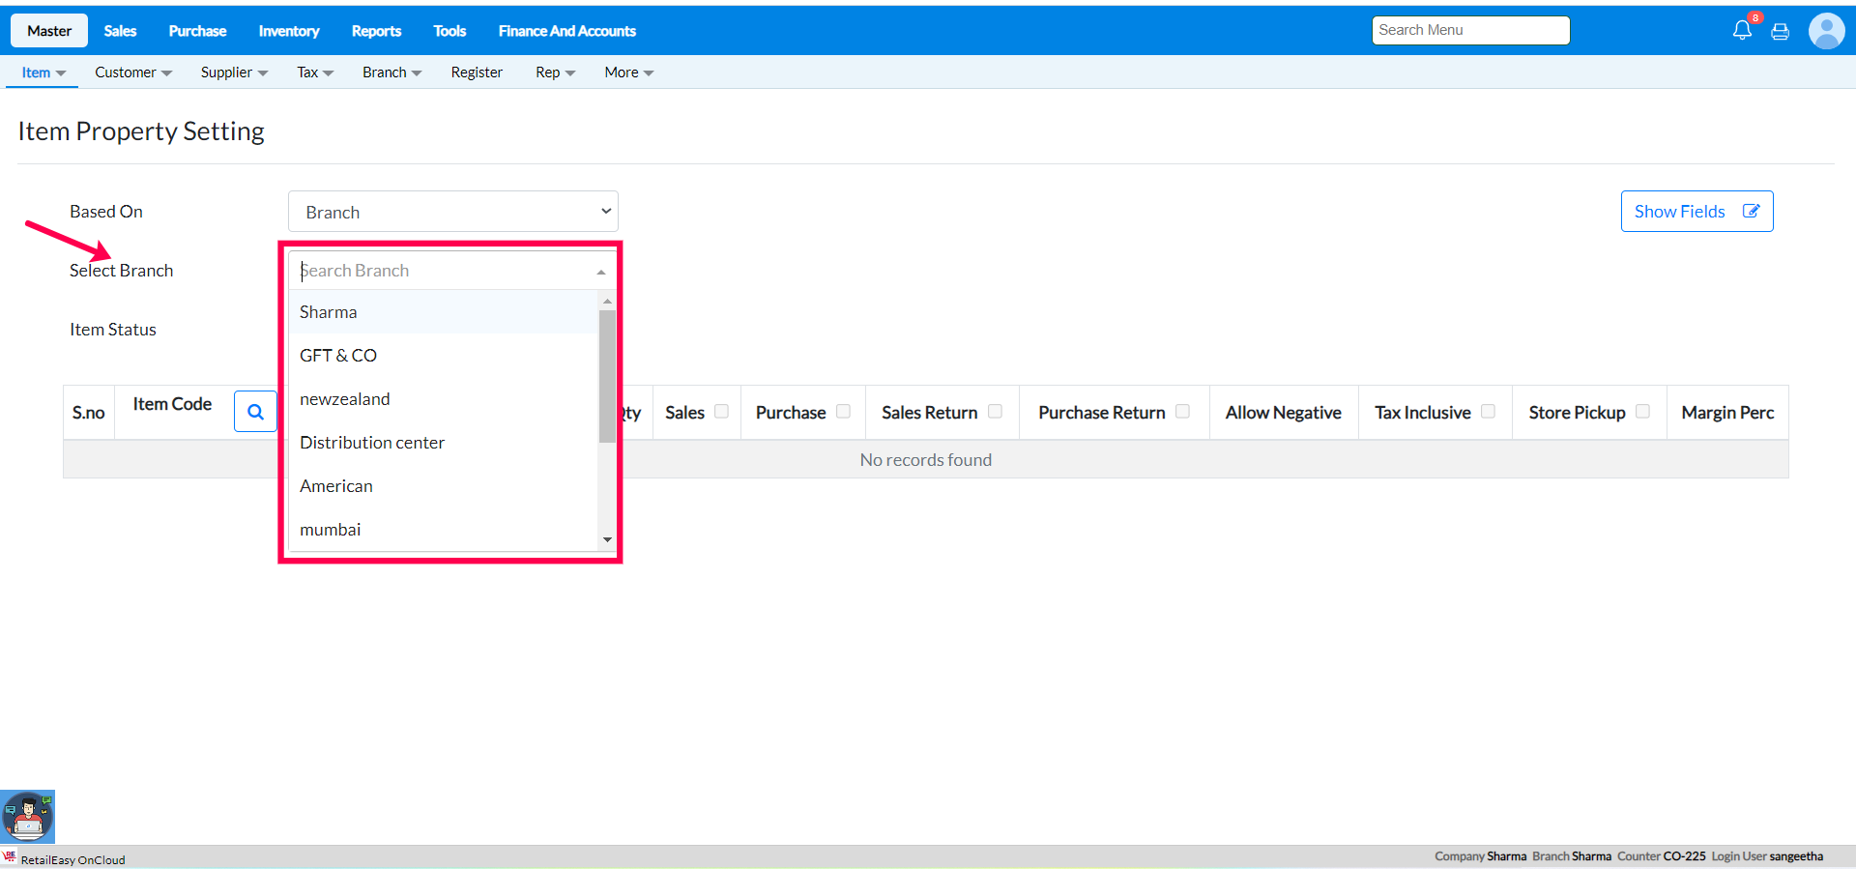Choose GFT & CO branch option
This screenshot has height=869, width=1856.
coord(338,356)
